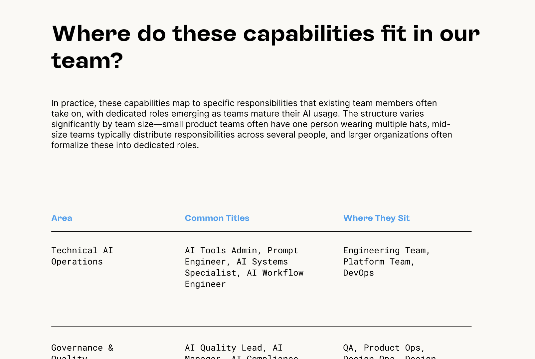The width and height of the screenshot is (535, 359).
Task: Click the 'QA' text in second row
Action: pyautogui.click(x=348, y=348)
